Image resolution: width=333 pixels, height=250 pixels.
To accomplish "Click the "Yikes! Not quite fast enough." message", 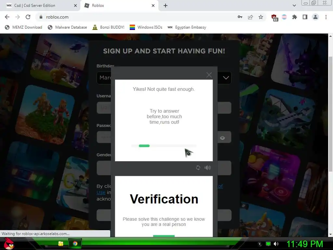I will 164,89.
